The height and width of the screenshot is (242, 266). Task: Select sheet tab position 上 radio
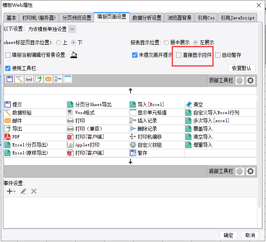click(x=58, y=42)
